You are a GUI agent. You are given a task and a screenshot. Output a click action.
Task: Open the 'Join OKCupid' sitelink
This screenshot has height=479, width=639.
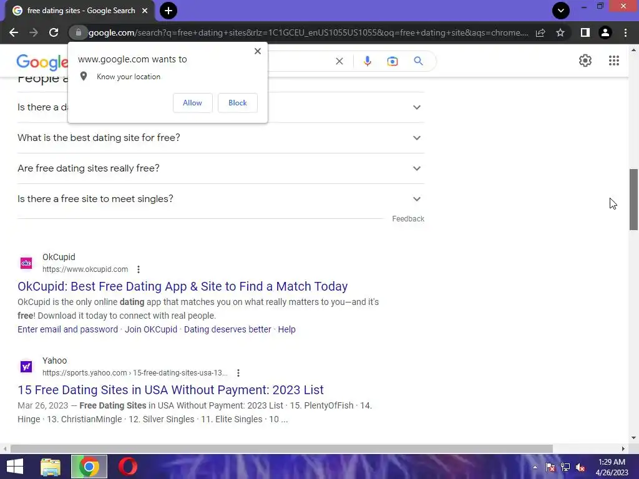[x=151, y=329]
